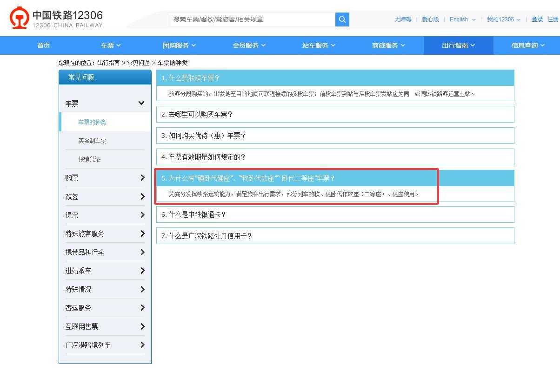560x376 pixels.
Task: Expand question 7 什么是广深铁路牡丹信用卡
Action: [x=335, y=236]
